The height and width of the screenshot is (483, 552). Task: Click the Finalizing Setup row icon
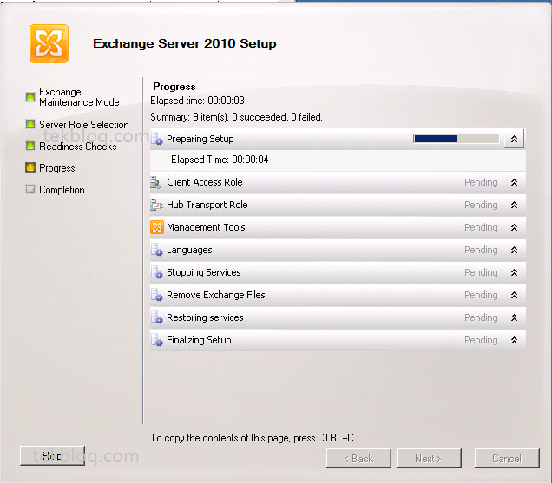point(157,340)
